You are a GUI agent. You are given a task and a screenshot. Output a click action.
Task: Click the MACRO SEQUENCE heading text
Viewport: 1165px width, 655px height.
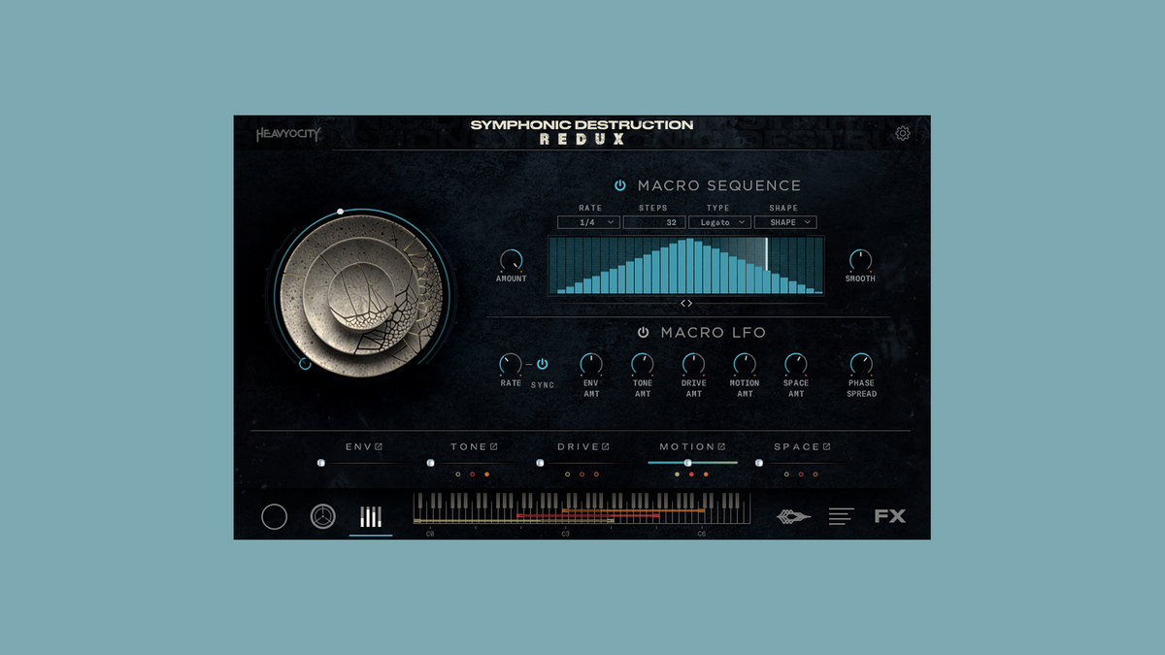(719, 185)
